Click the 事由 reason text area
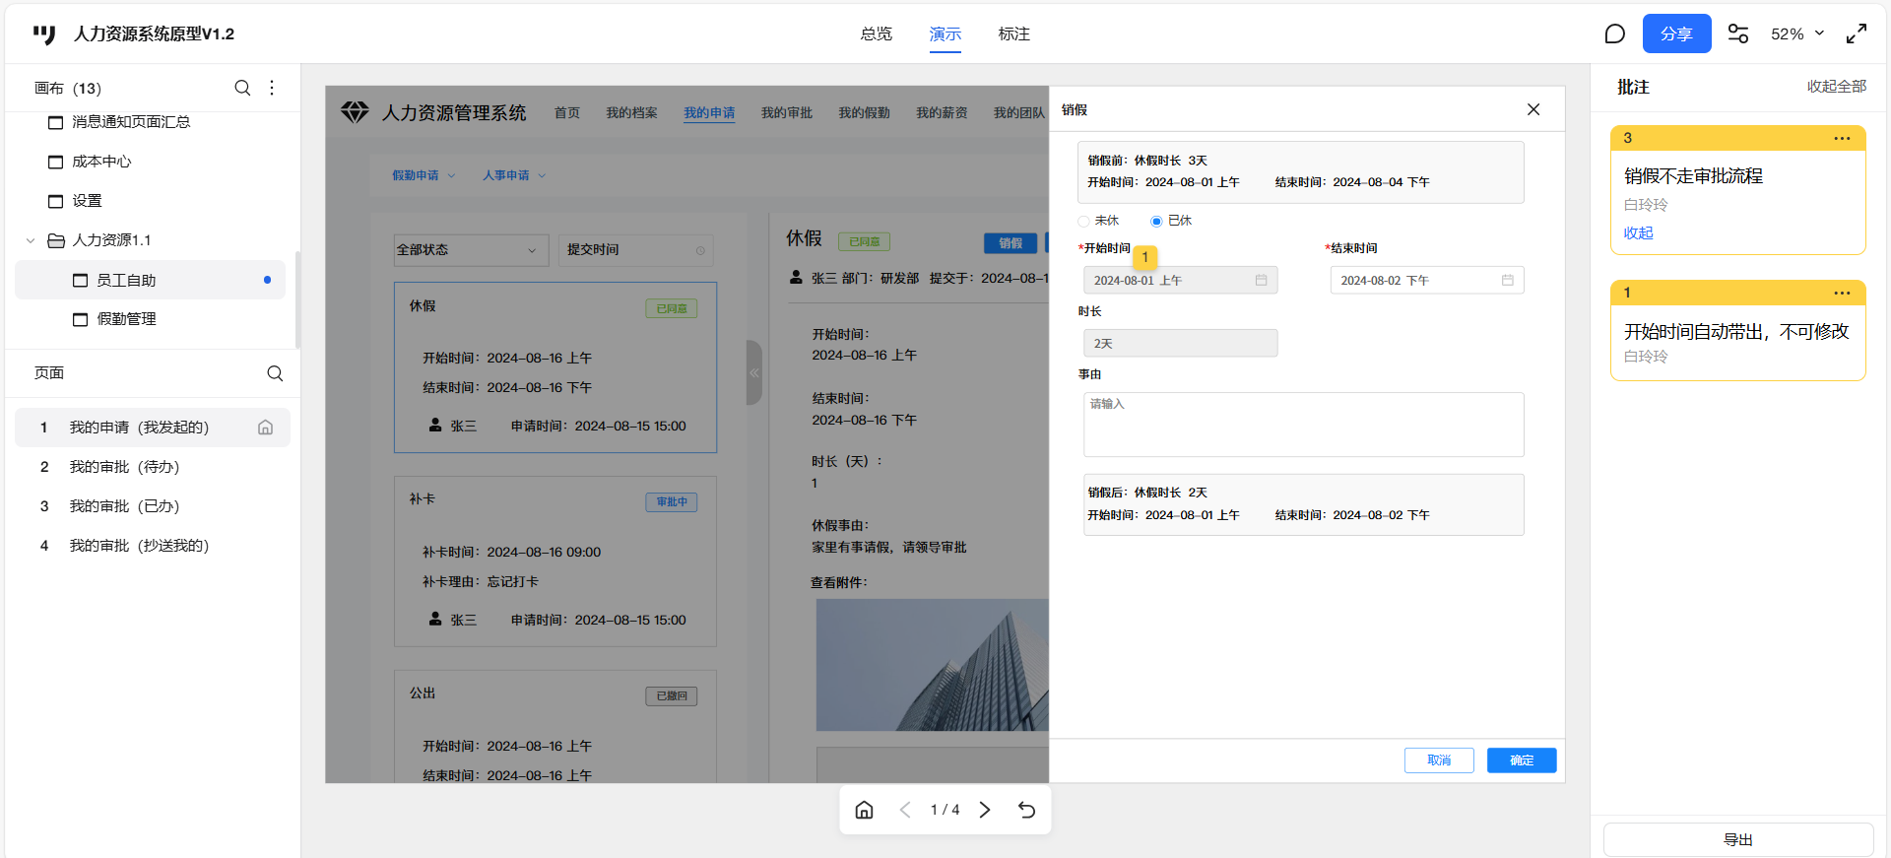Image resolution: width=1891 pixels, height=858 pixels. [x=1303, y=425]
